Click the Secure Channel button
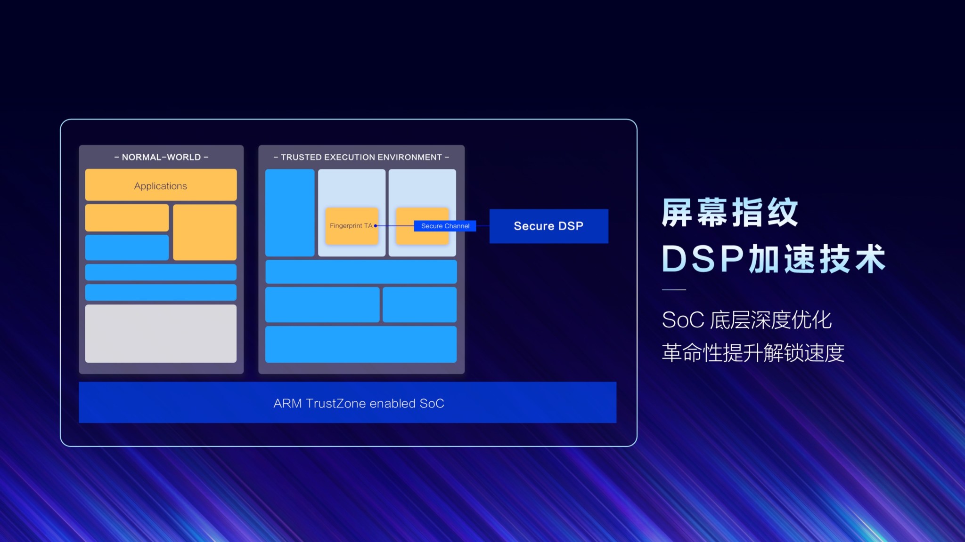This screenshot has height=542, width=965. point(443,226)
